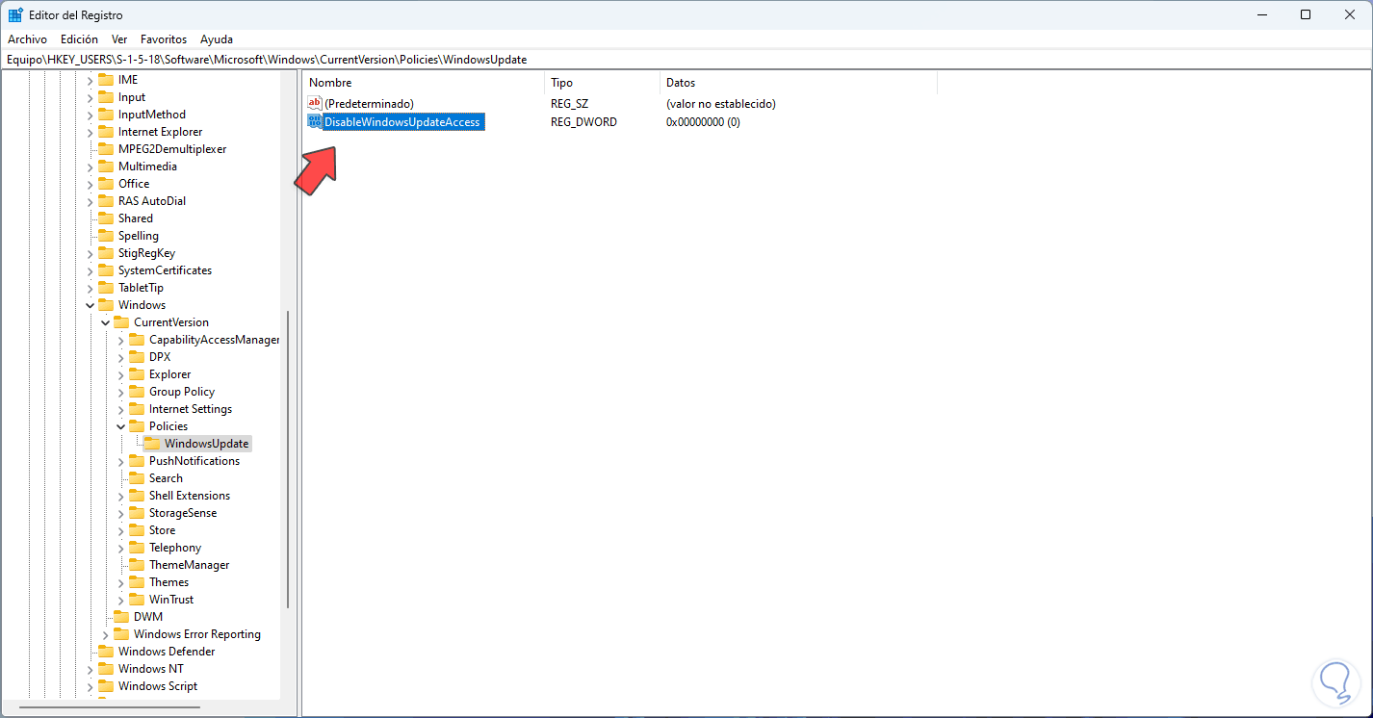Click the REG_DWORD type cell

(x=583, y=122)
